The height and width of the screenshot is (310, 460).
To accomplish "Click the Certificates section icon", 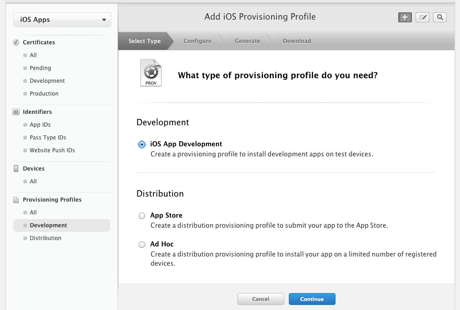I will pos(16,43).
